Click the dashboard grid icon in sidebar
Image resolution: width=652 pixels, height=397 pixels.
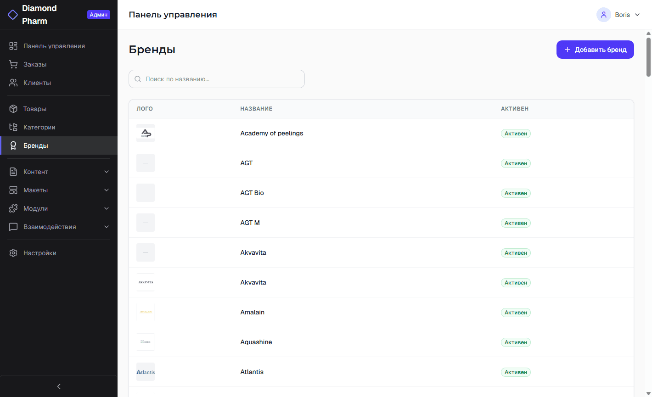click(x=13, y=46)
